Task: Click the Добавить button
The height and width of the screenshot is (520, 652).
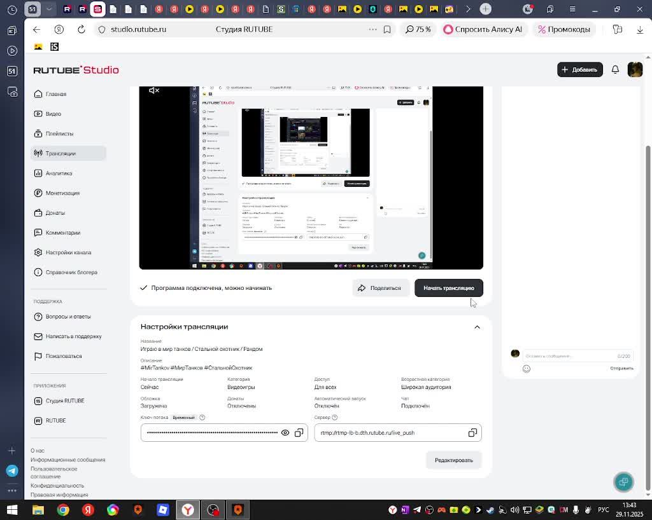Action: point(579,70)
